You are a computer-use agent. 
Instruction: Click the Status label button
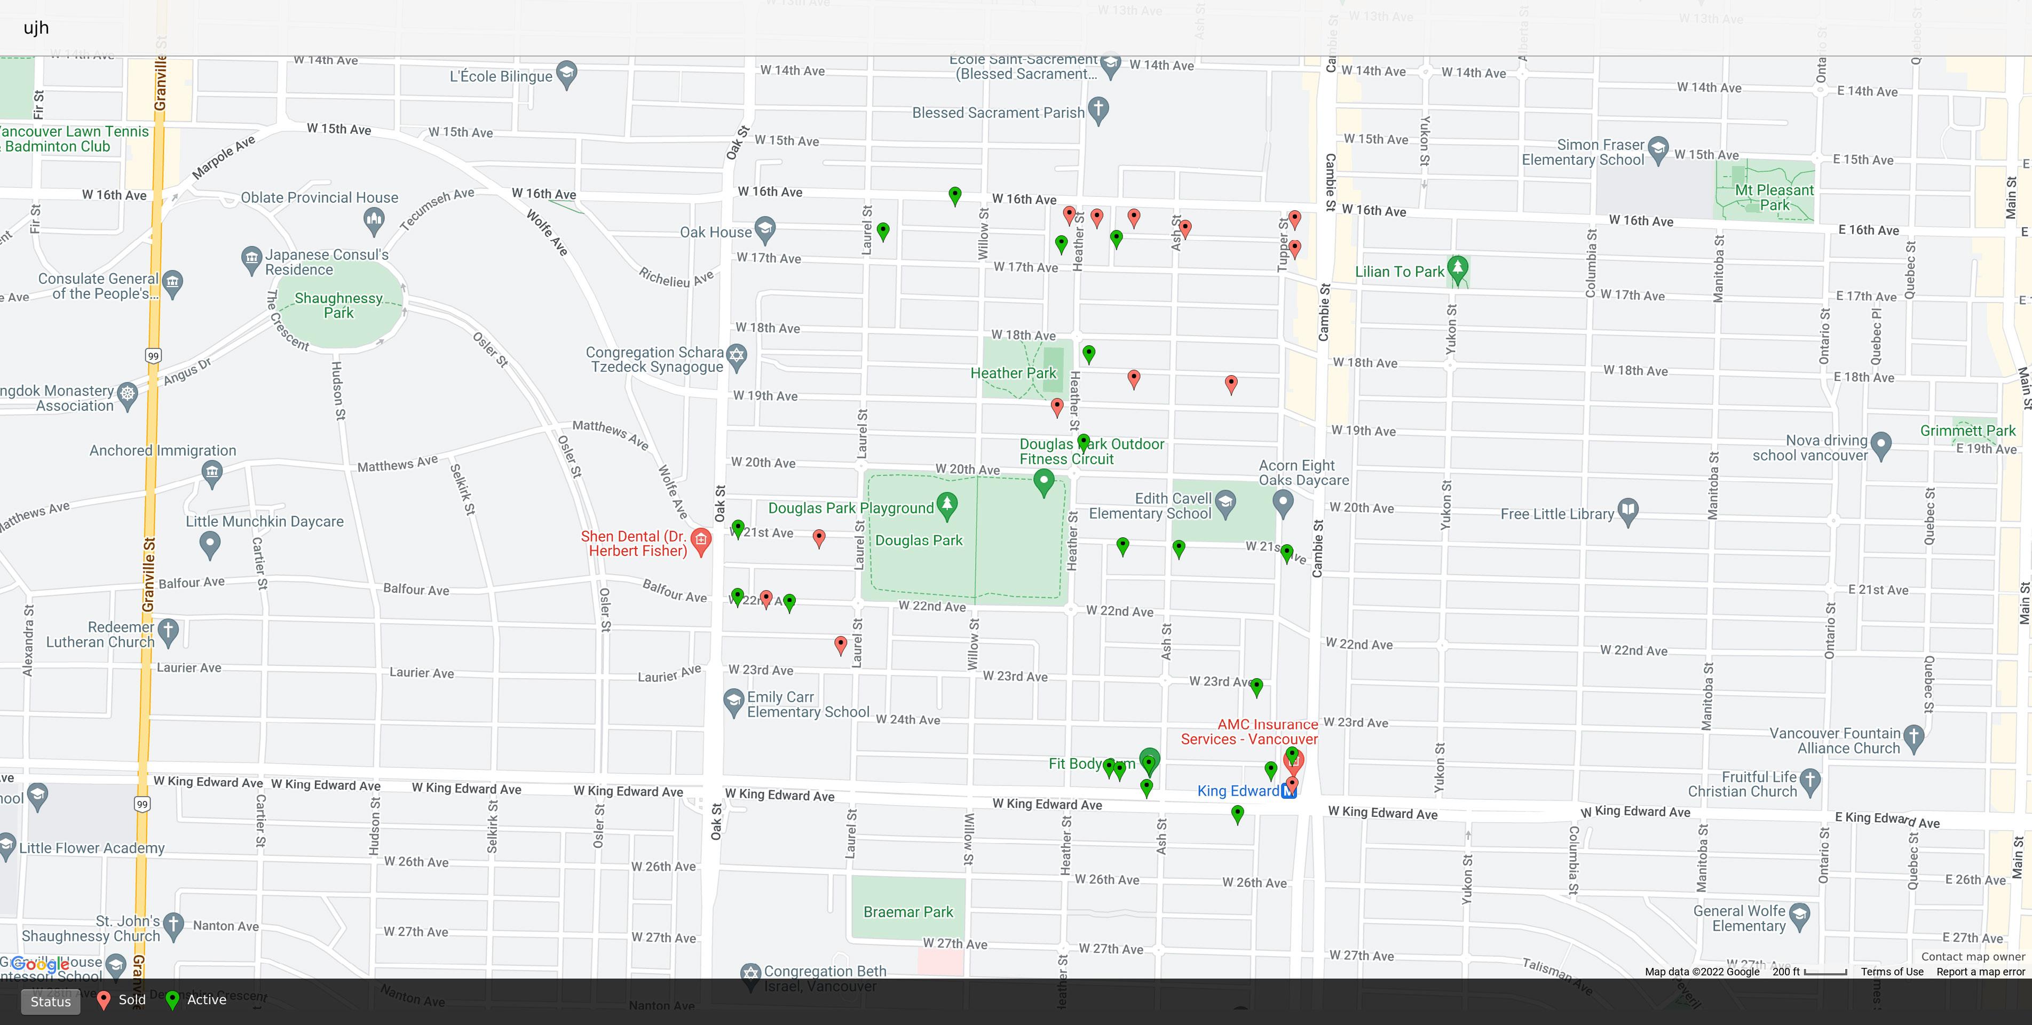pos(51,1002)
